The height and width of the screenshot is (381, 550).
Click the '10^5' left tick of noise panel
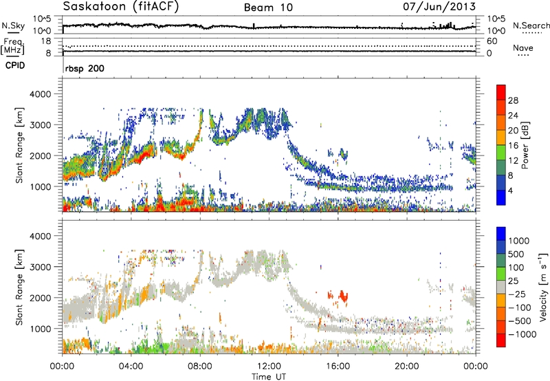[42, 19]
